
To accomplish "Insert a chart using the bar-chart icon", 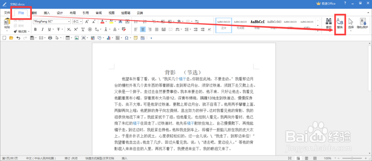I will coord(108,38).
